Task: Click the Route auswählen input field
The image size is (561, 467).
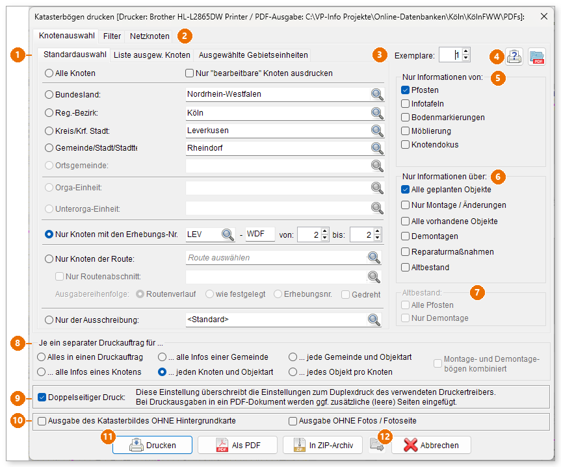Action: coord(276,257)
